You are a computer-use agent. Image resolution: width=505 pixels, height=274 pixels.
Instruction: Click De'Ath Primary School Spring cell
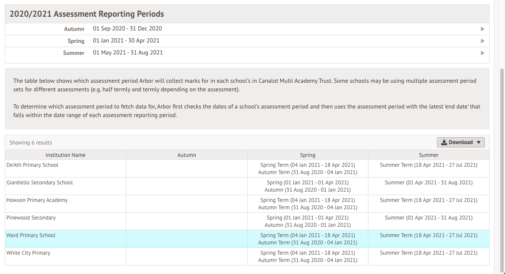click(x=308, y=169)
